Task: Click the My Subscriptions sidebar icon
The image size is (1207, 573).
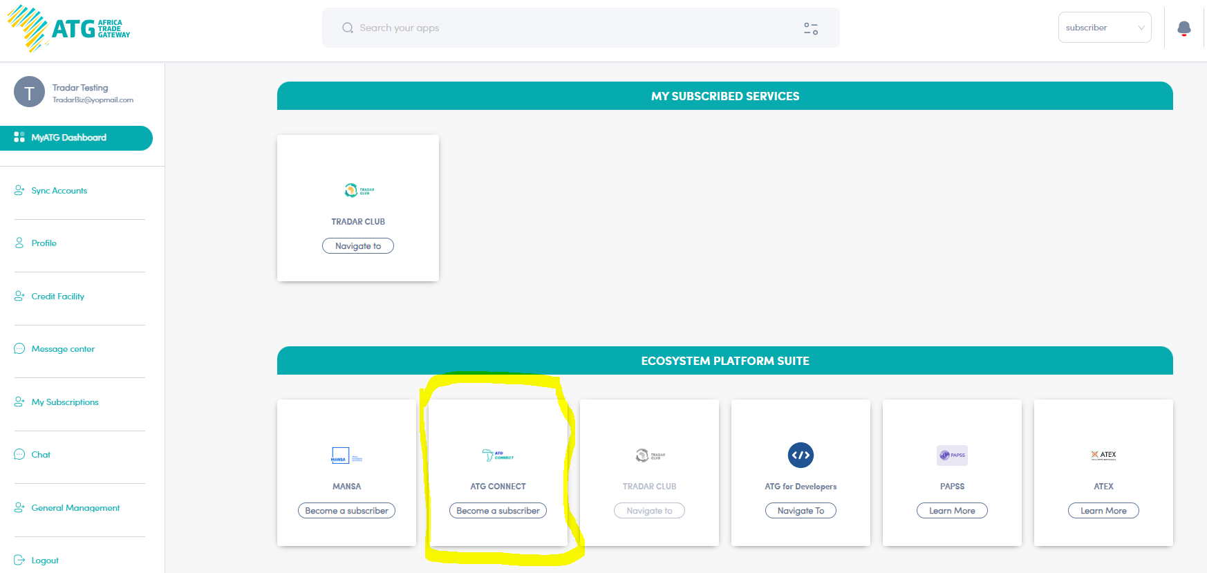Action: [x=19, y=402]
